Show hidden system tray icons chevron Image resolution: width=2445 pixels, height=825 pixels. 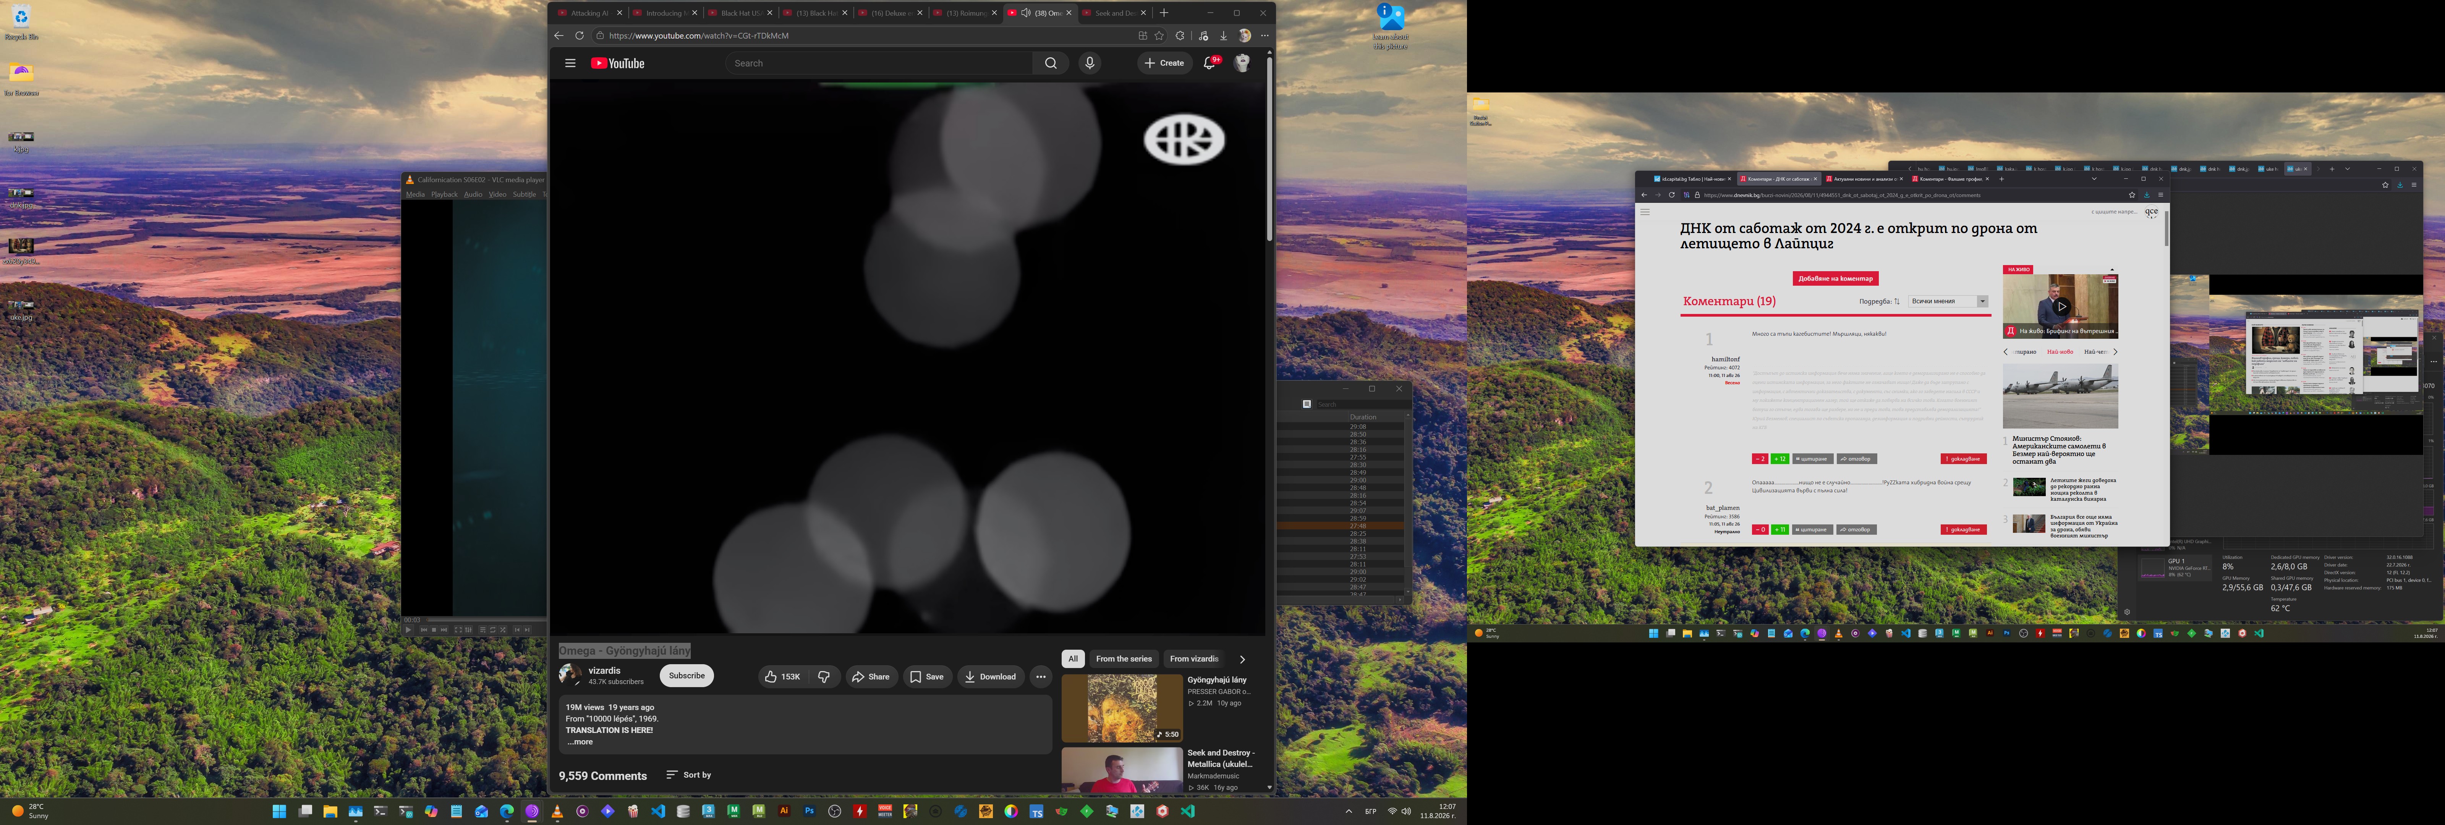[x=1349, y=812]
